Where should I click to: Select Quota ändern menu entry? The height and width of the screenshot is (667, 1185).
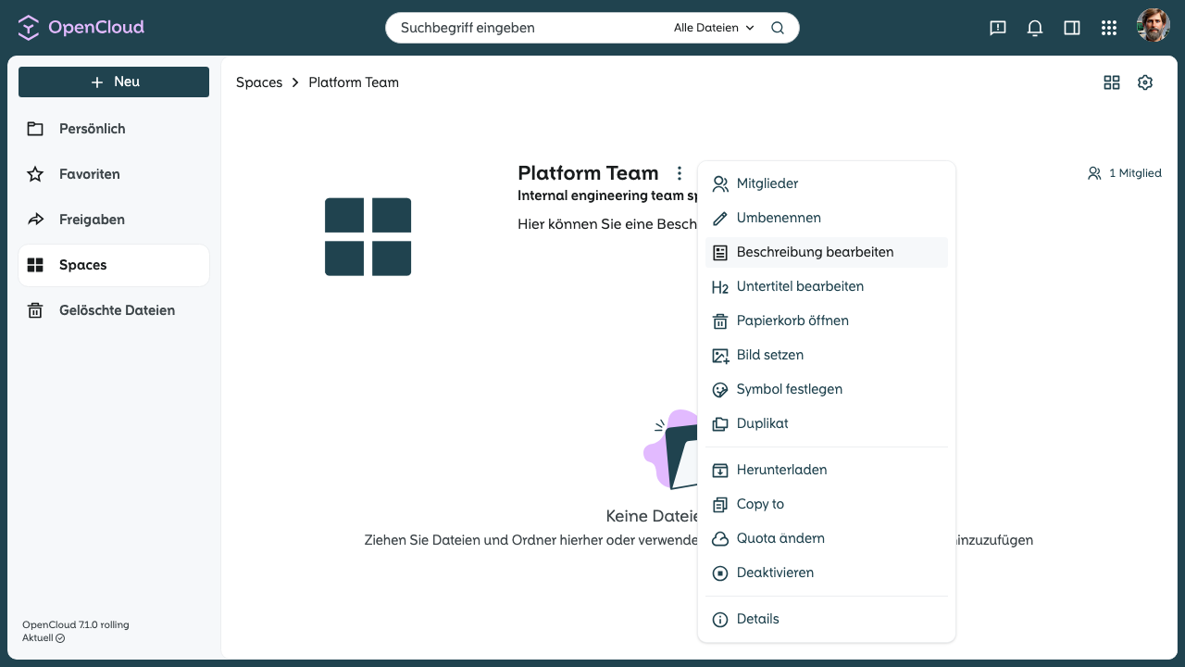(x=827, y=538)
